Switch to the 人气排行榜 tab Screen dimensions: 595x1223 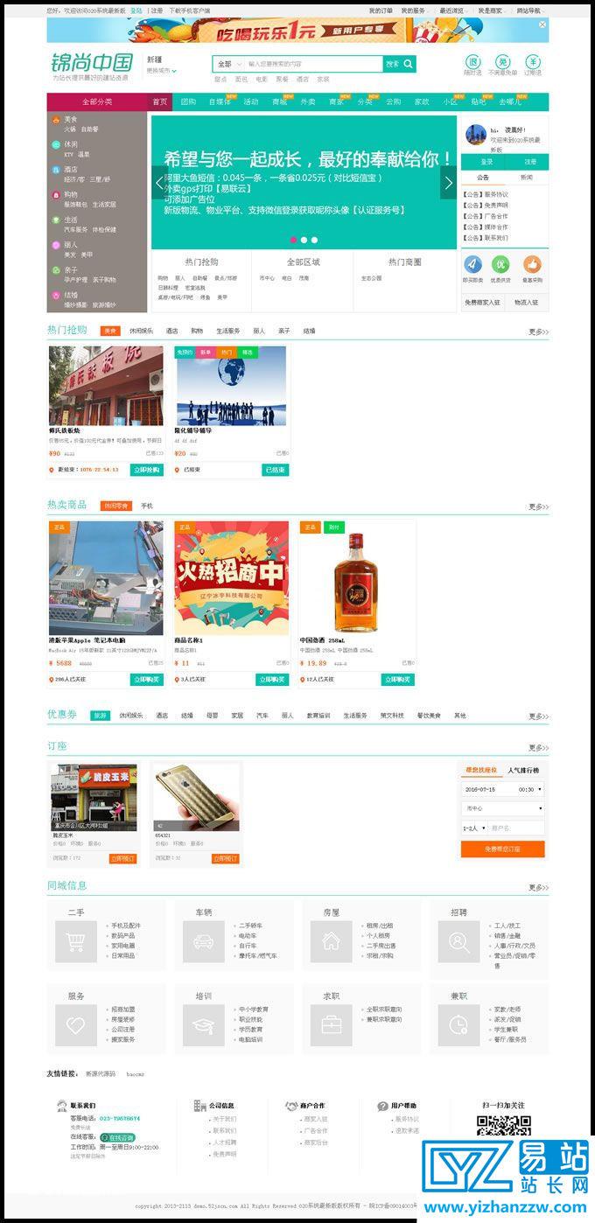point(523,770)
